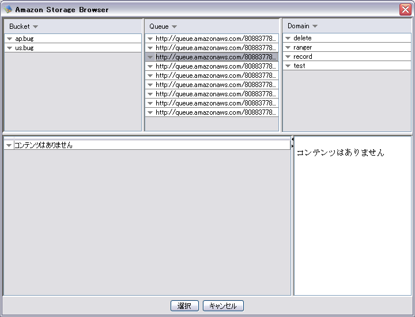
Task: Close the Amazon Storage Browser window
Action: pyautogui.click(x=405, y=9)
